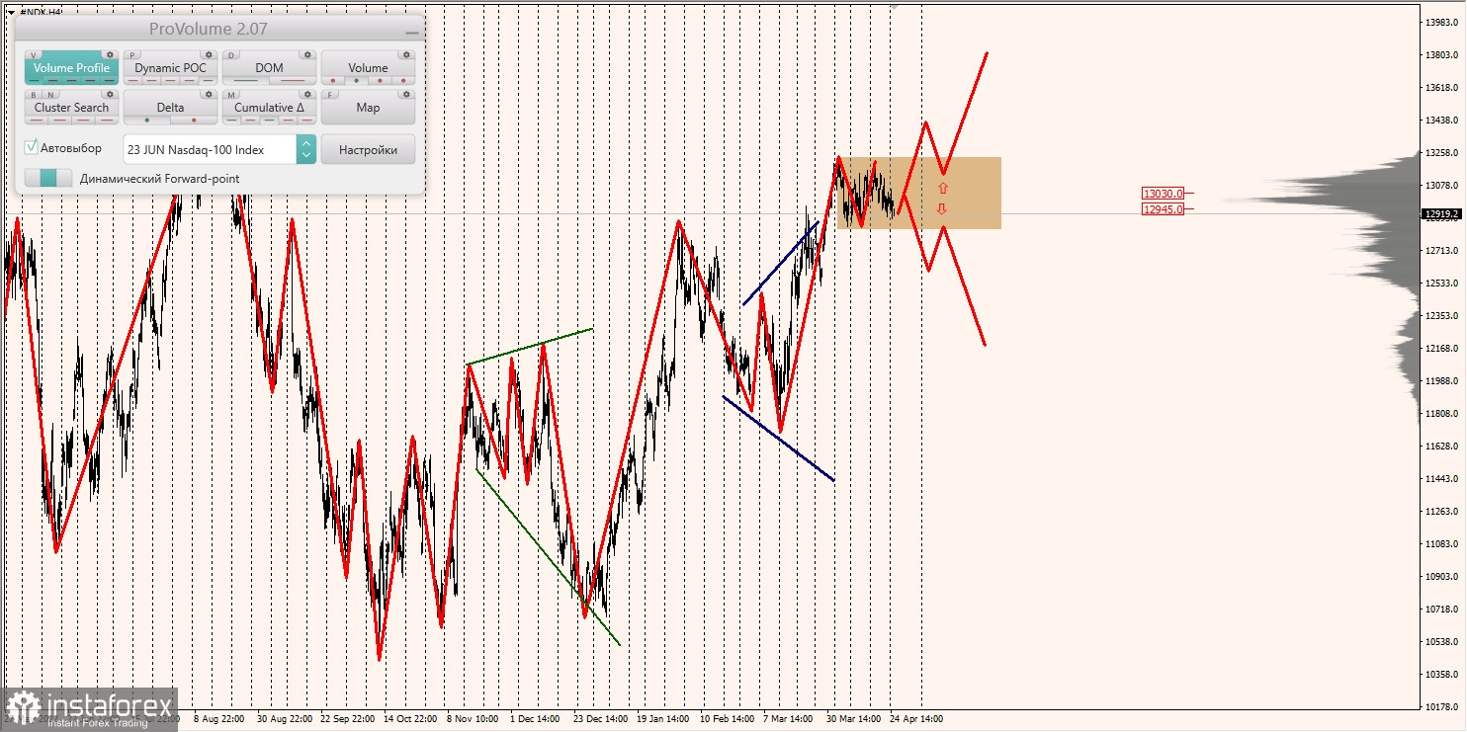Screen dimensions: 1467x732
Task: Enable the Dynamic POC mode
Action: point(170,67)
